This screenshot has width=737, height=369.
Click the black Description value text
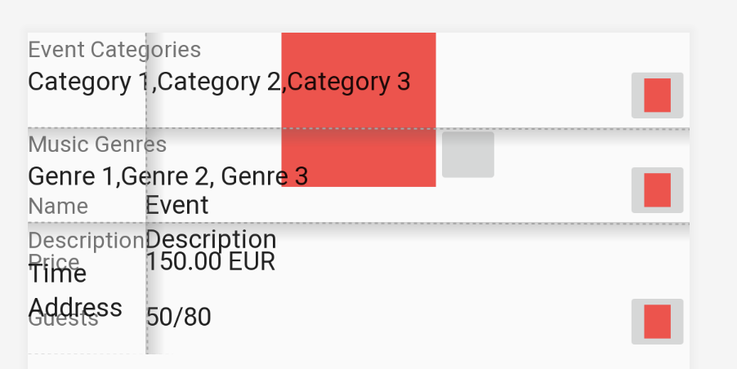[211, 239]
